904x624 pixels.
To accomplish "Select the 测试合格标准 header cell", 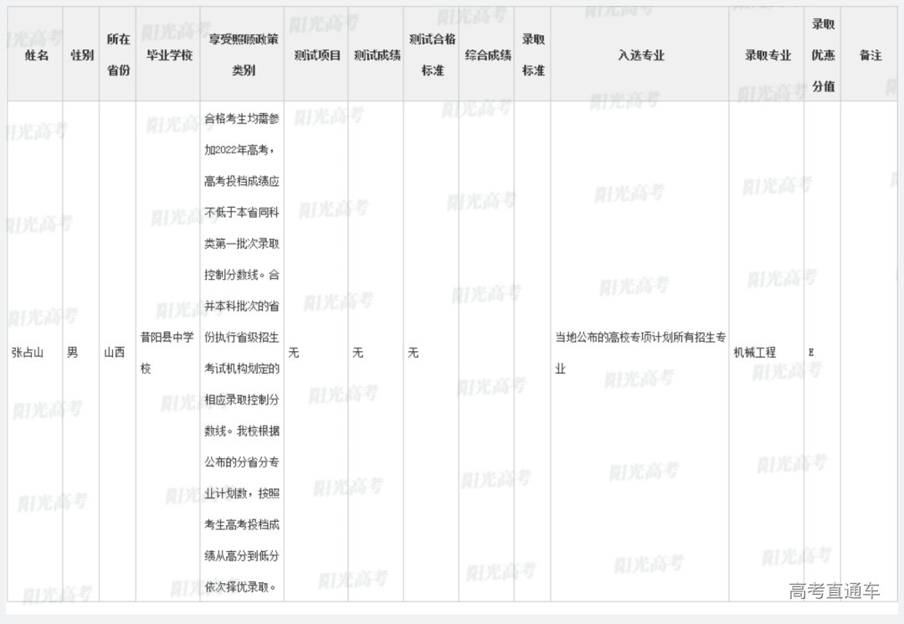I will pyautogui.click(x=431, y=55).
